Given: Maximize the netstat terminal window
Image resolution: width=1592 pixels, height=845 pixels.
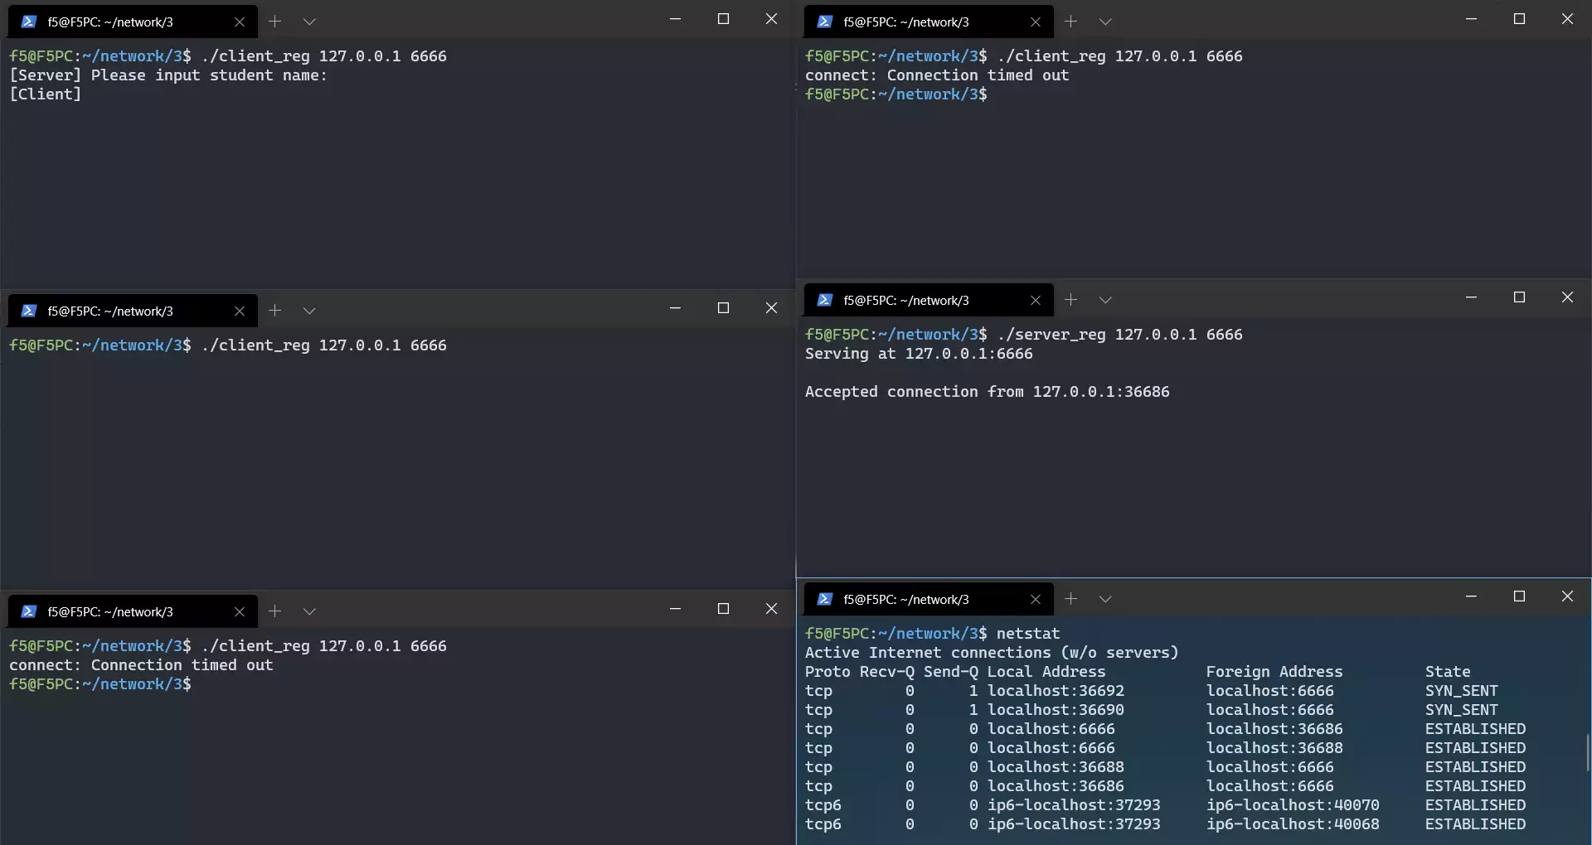Looking at the screenshot, I should 1519,596.
